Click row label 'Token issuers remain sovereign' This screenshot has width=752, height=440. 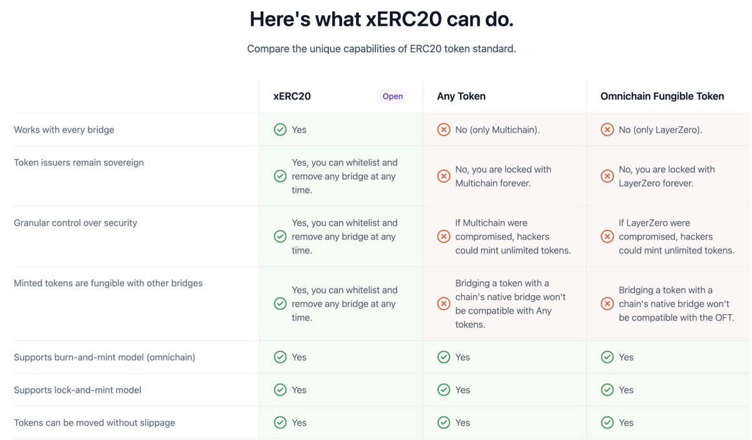point(79,162)
